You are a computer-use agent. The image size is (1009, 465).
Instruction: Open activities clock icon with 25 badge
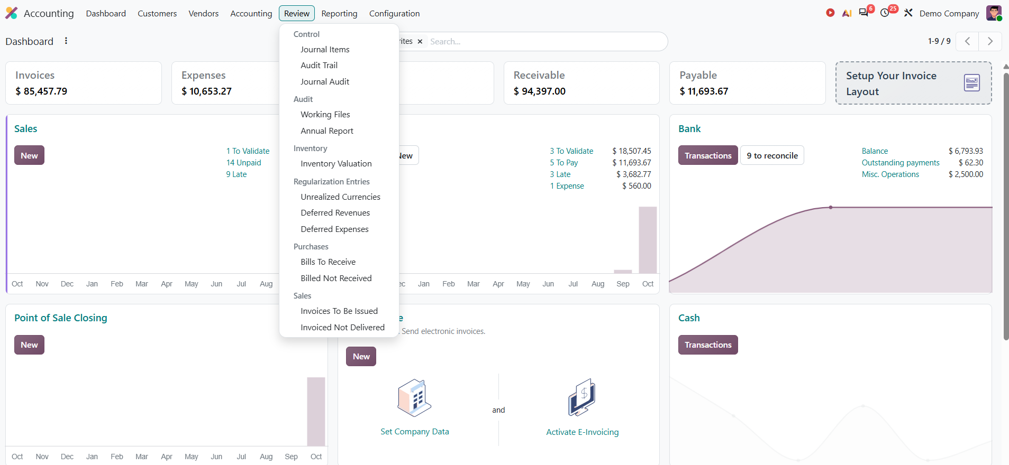click(885, 13)
